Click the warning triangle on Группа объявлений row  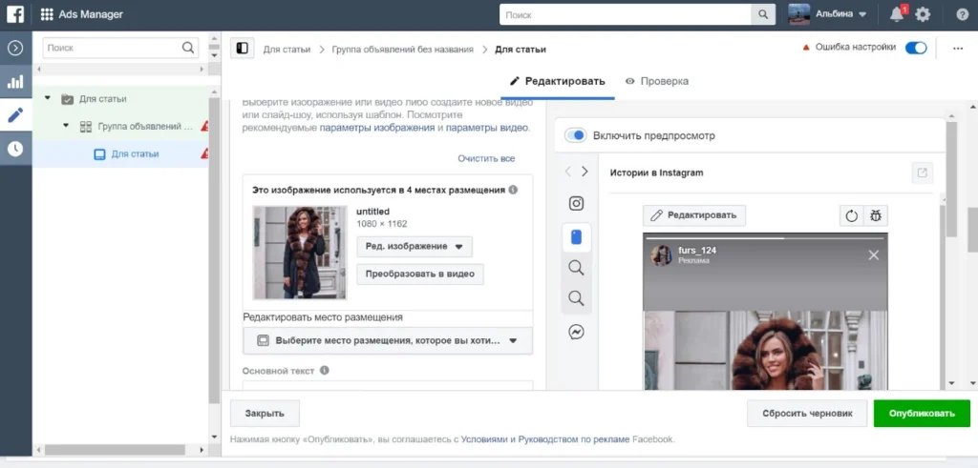tap(204, 127)
